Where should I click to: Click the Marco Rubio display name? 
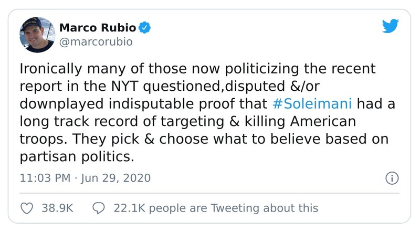(97, 26)
